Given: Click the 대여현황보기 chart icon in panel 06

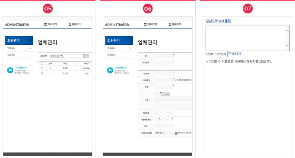Looking at the screenshot, I should pos(110,70).
